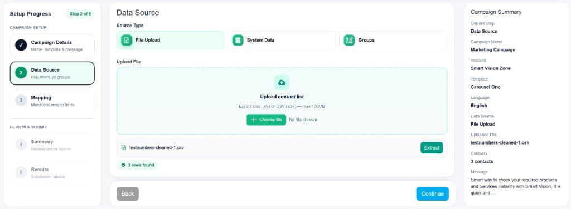Click the Choose file button
Screen dimensions: 571x209
266,120
